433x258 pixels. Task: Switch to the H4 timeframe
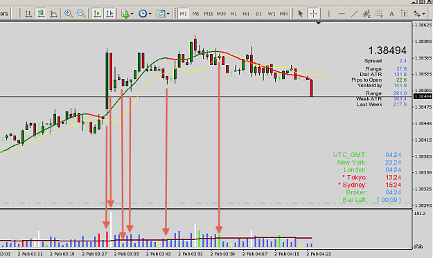[x=246, y=13]
